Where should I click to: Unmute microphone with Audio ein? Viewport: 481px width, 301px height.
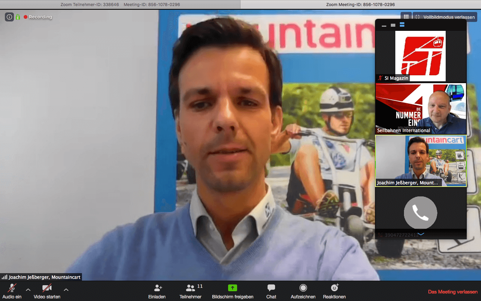click(x=12, y=288)
